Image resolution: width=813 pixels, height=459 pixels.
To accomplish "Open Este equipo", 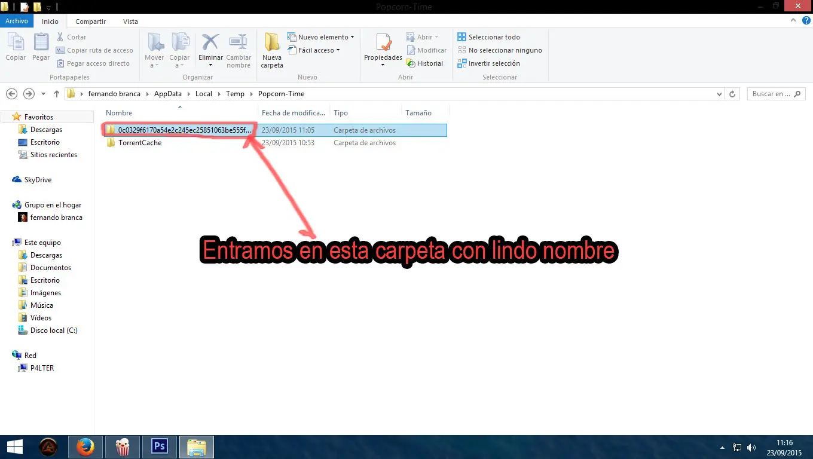I will coord(42,243).
